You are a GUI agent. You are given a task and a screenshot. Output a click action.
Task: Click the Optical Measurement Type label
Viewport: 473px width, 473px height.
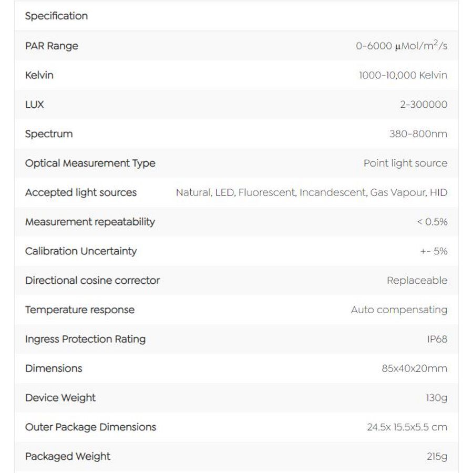pyautogui.click(x=90, y=163)
